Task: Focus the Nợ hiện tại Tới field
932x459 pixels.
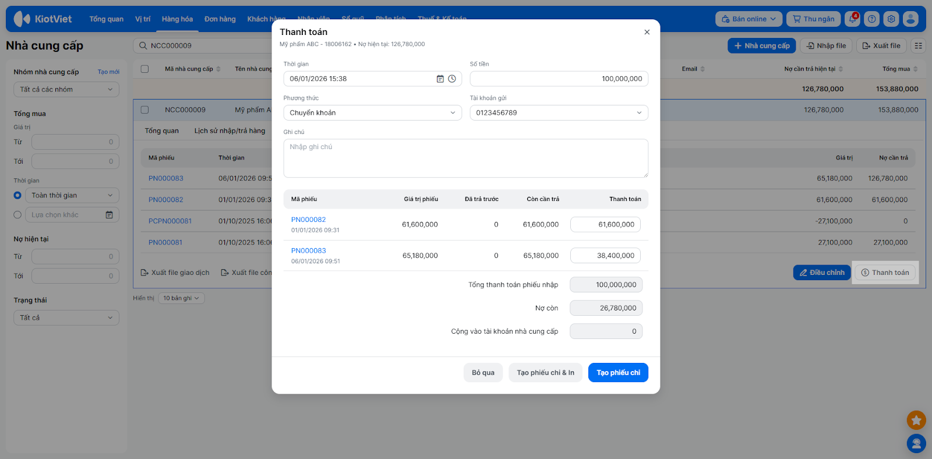Action: point(75,276)
